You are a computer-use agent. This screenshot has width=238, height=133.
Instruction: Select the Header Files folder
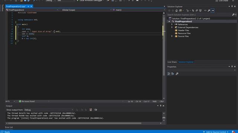pyautogui.click(x=183, y=30)
